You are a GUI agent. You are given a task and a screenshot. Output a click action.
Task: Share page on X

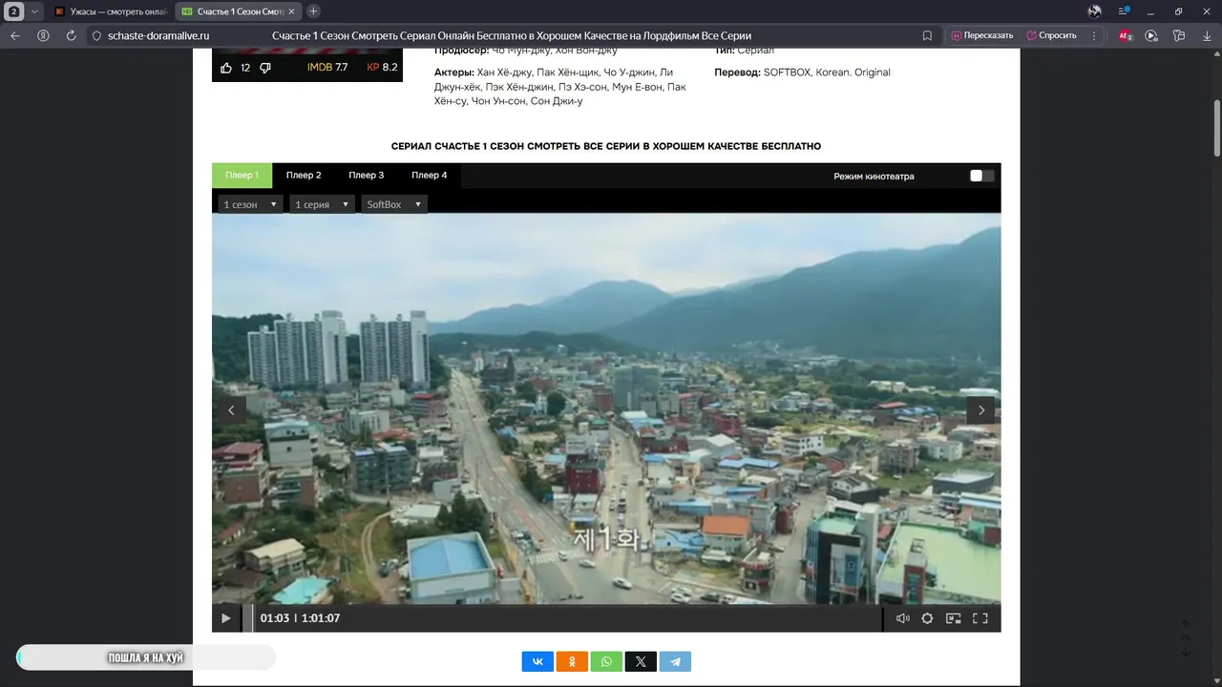click(641, 661)
